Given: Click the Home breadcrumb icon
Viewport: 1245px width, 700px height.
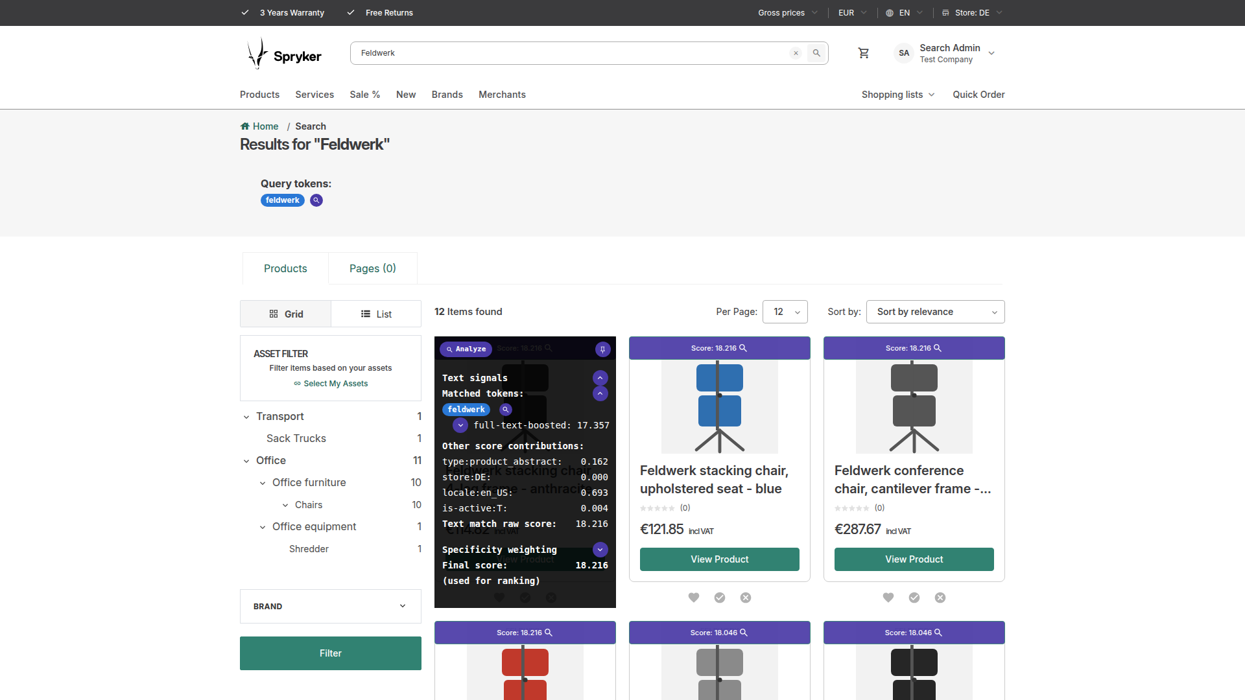Looking at the screenshot, I should pos(244,126).
